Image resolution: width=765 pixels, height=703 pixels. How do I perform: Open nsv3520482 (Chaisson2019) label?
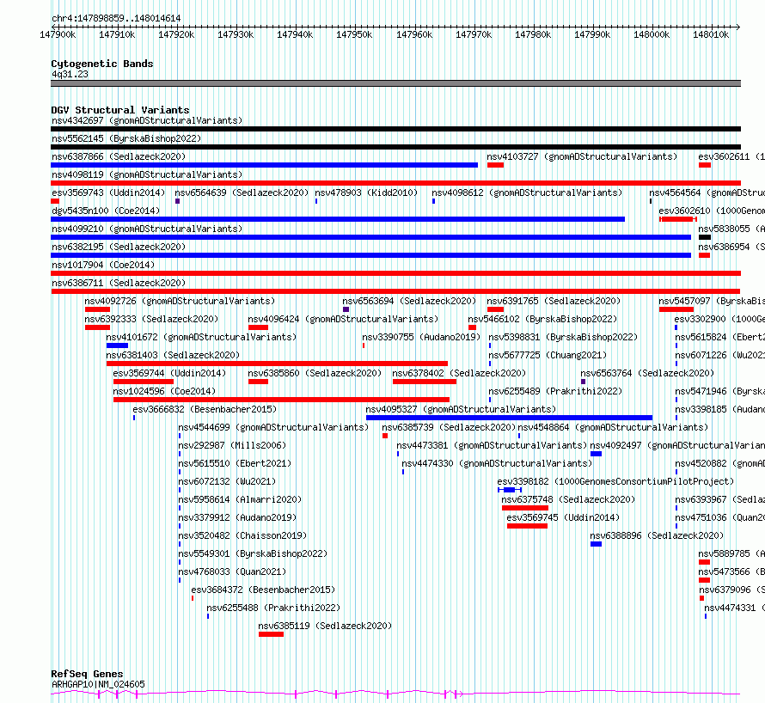click(x=242, y=535)
